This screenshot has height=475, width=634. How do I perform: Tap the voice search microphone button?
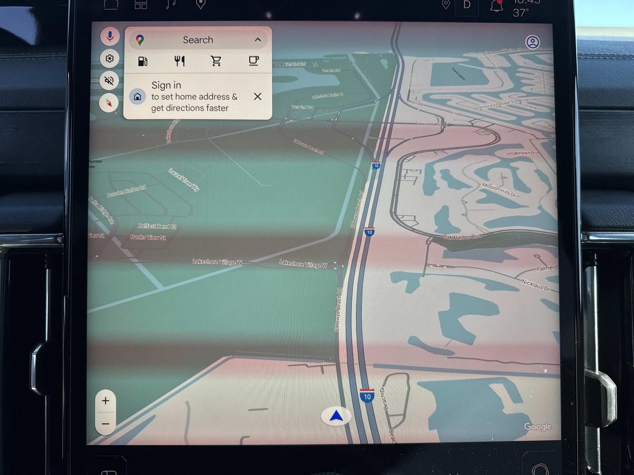pyautogui.click(x=110, y=36)
